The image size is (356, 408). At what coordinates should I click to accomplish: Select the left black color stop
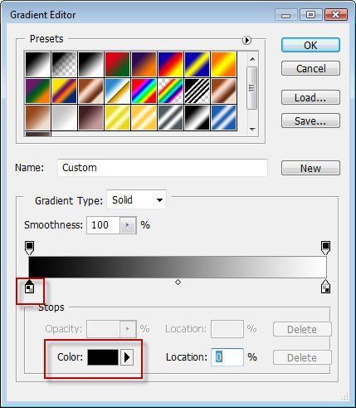(29, 287)
